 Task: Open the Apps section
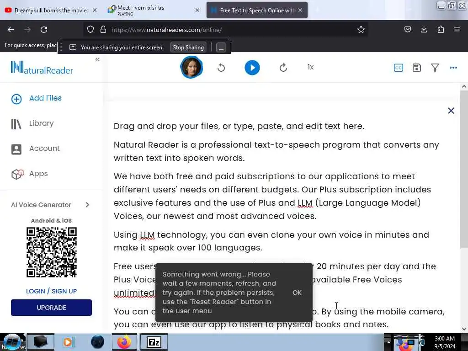30,174
